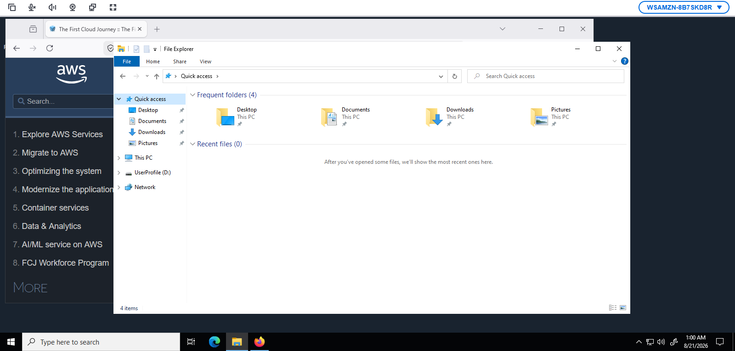
Task: Switch to the Home ribbon tab
Action: 153,61
